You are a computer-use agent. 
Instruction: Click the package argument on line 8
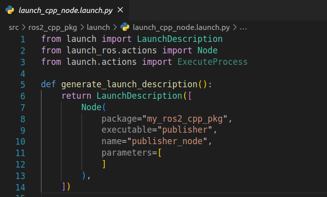click(x=119, y=119)
